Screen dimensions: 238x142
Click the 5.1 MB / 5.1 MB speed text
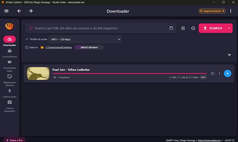184,78
